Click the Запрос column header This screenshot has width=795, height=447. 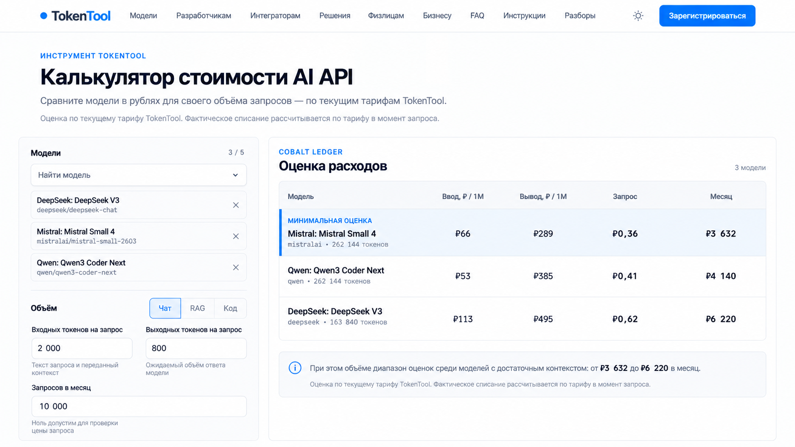625,197
